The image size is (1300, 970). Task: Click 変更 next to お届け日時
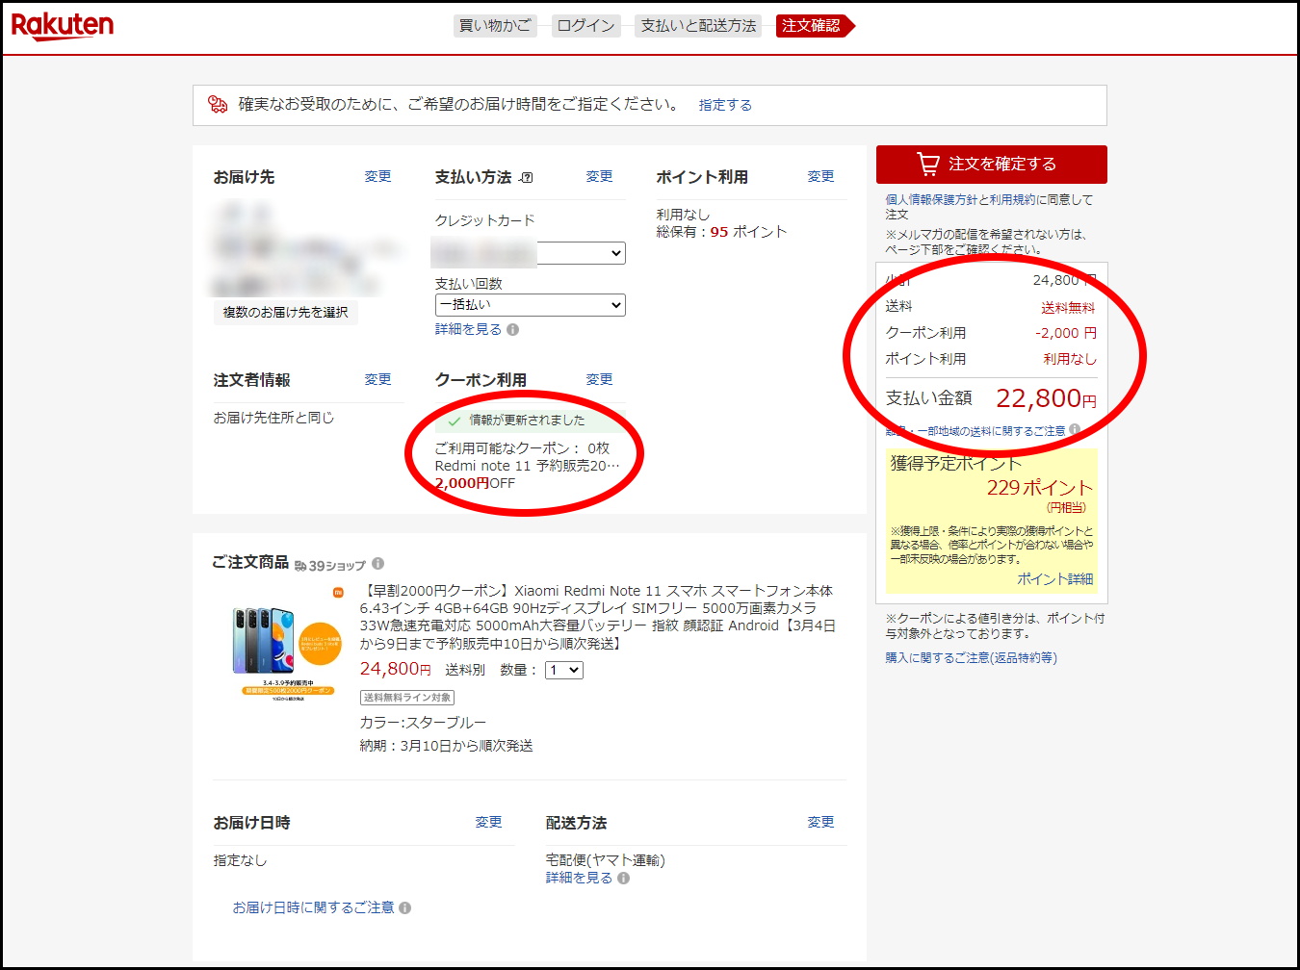point(488,822)
